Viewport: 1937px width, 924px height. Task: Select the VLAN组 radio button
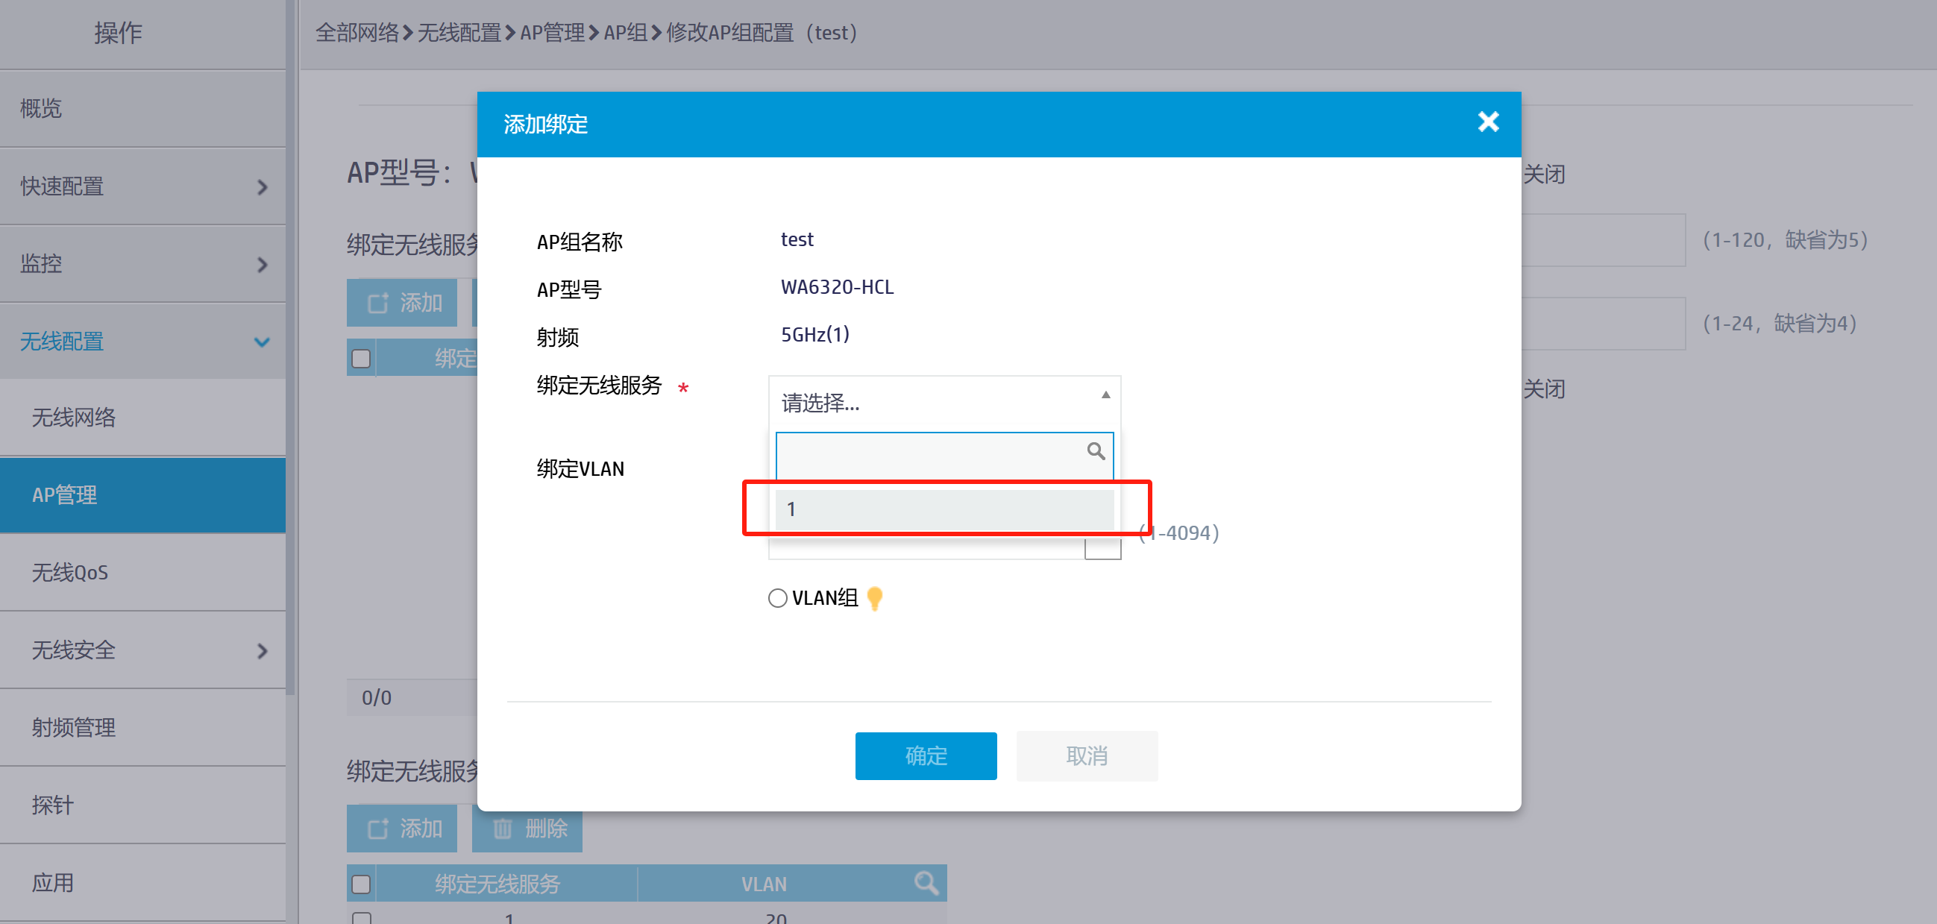tap(777, 598)
